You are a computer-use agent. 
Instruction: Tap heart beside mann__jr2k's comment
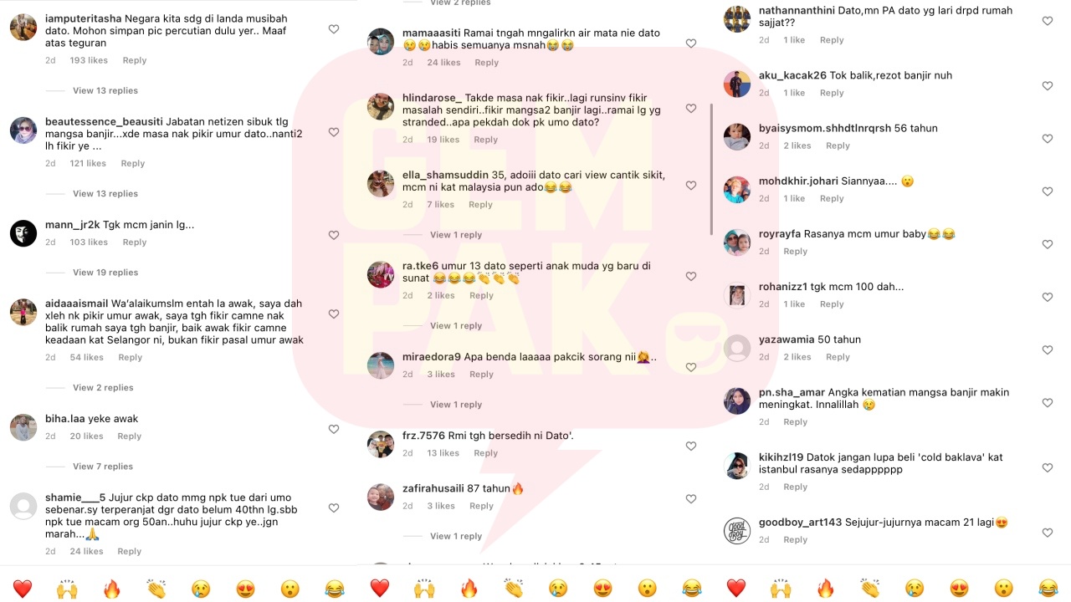(x=334, y=236)
